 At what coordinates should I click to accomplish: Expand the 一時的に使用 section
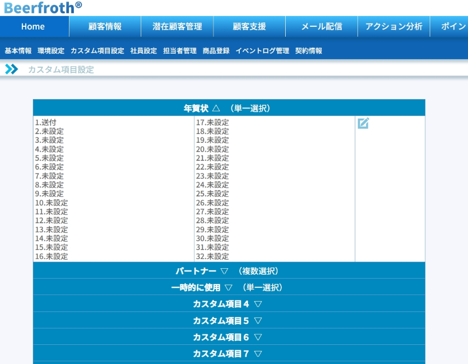pyautogui.click(x=228, y=287)
